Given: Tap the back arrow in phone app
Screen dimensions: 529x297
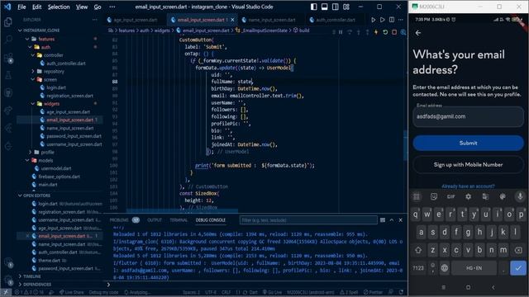Looking at the screenshot, I should coord(418,33).
